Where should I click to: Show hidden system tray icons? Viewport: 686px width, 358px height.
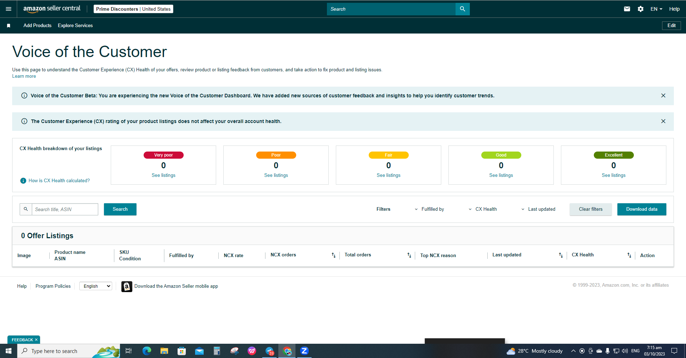573,351
